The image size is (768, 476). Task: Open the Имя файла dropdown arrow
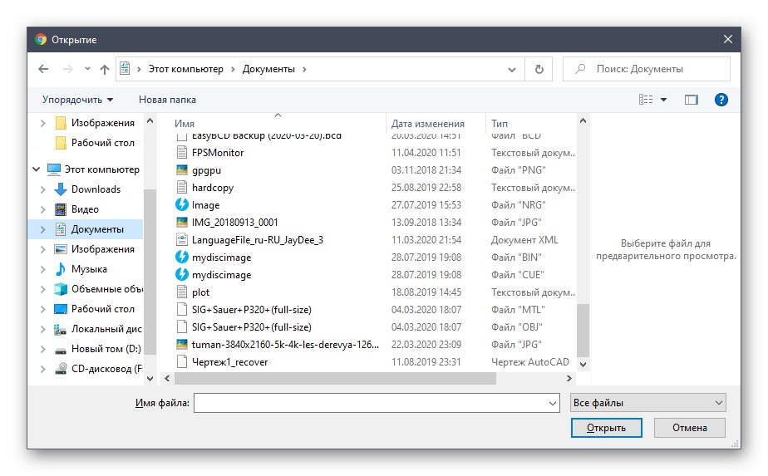click(553, 404)
